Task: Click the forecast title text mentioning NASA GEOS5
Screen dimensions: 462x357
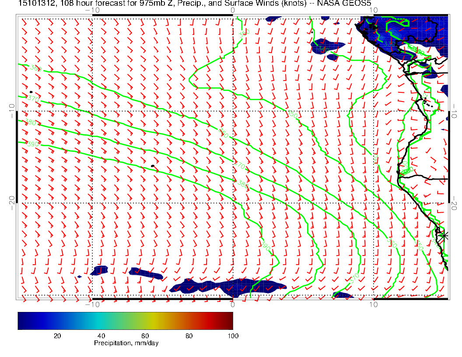Action: [194, 3]
